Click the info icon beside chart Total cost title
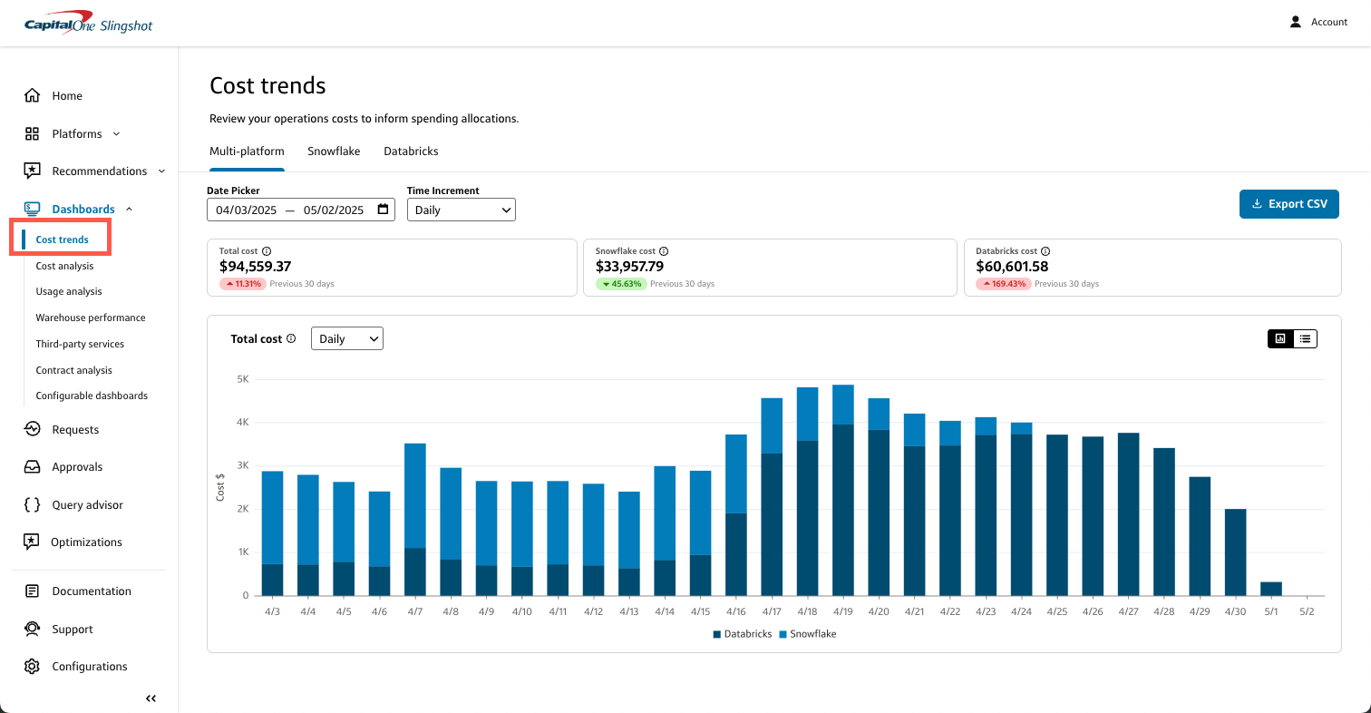This screenshot has width=1371, height=713. coord(291,338)
